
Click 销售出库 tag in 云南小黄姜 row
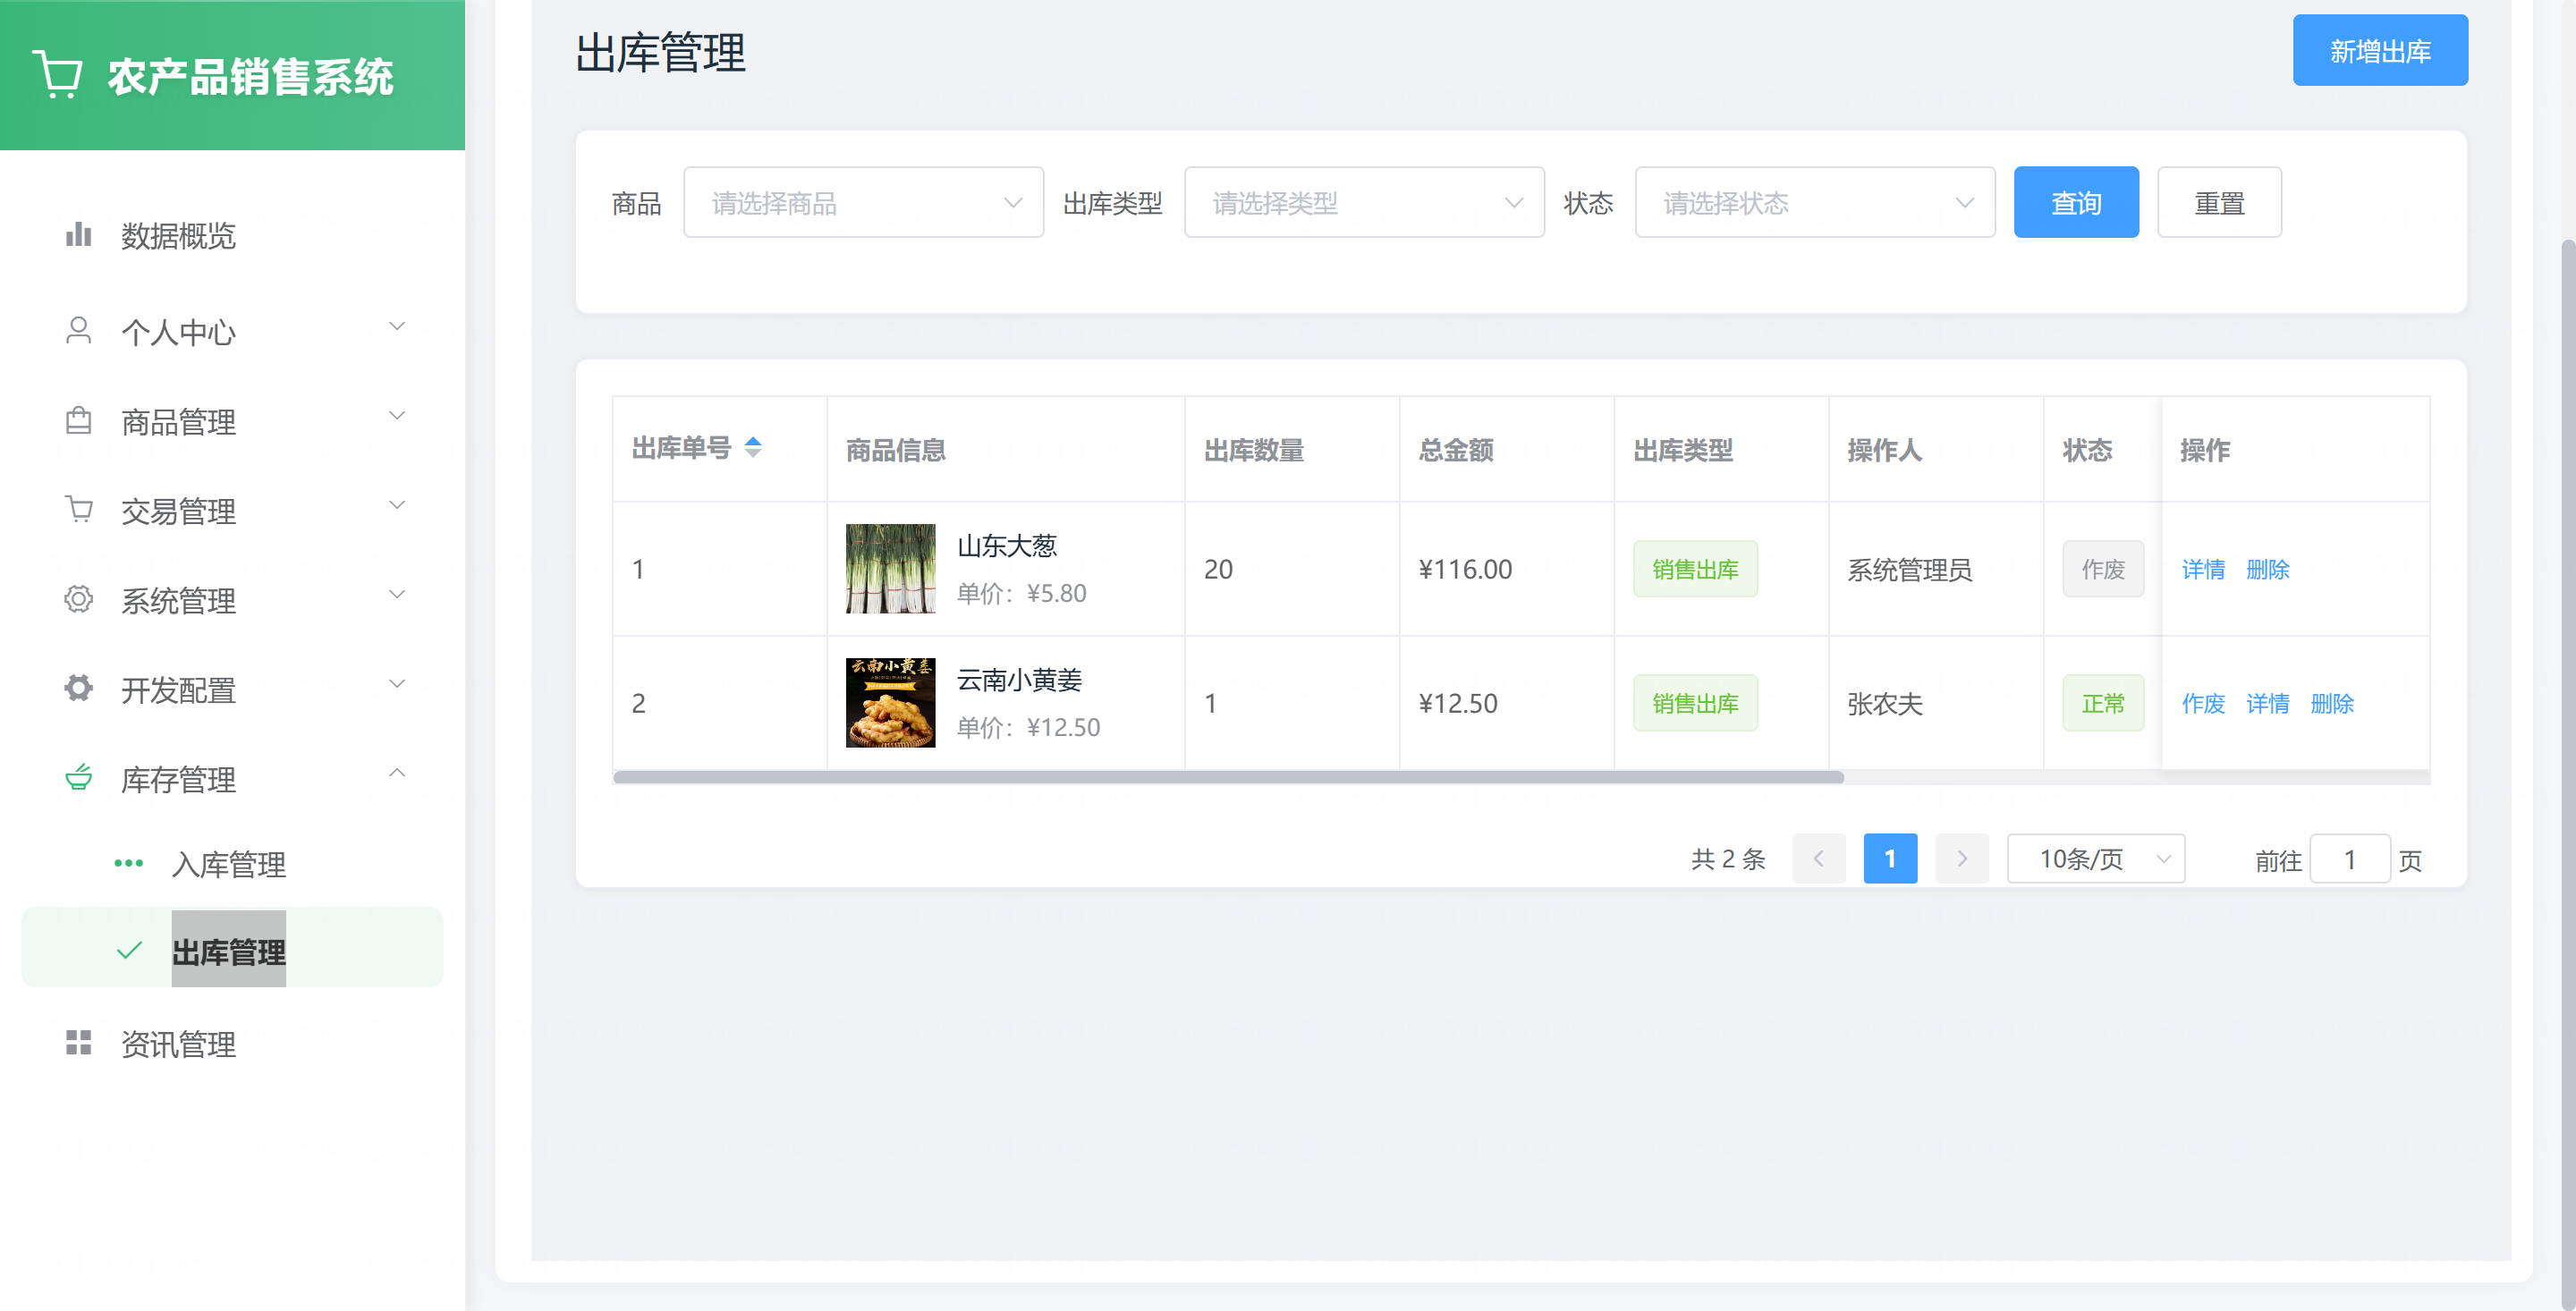click(x=1695, y=704)
